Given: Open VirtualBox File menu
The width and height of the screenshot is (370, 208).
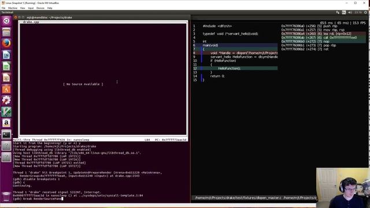Looking at the screenshot, I should (x=3, y=8).
